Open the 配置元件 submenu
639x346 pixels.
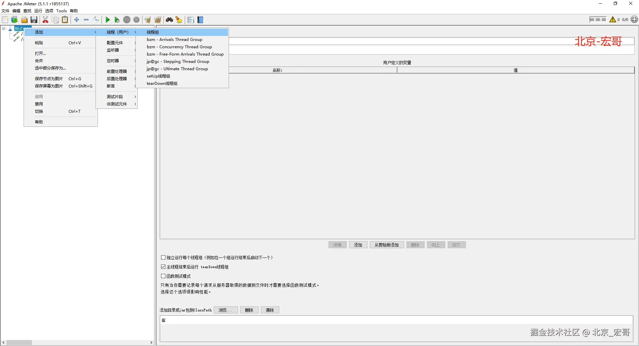point(117,43)
